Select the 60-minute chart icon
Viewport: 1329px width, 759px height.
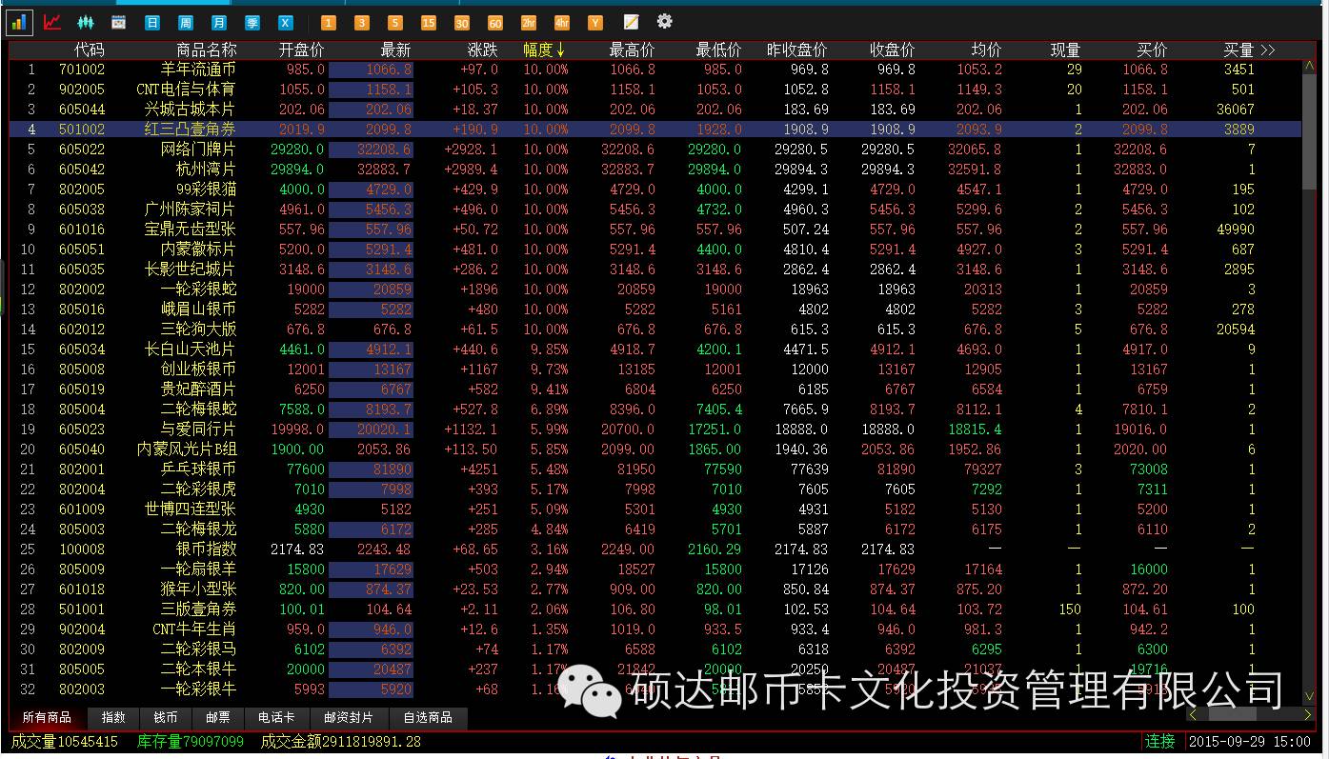pos(495,22)
